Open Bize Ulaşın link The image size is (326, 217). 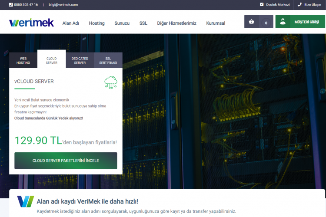coord(313,5)
